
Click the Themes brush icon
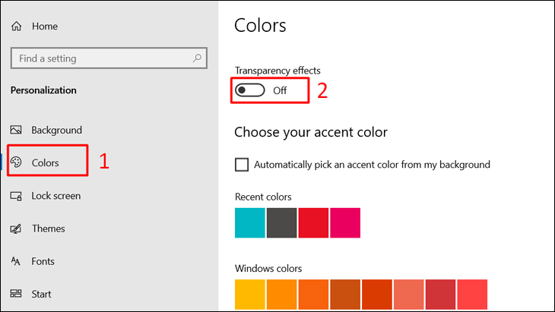[x=16, y=228]
